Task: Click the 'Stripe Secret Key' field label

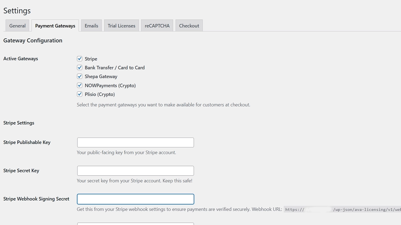Action: pyautogui.click(x=21, y=171)
